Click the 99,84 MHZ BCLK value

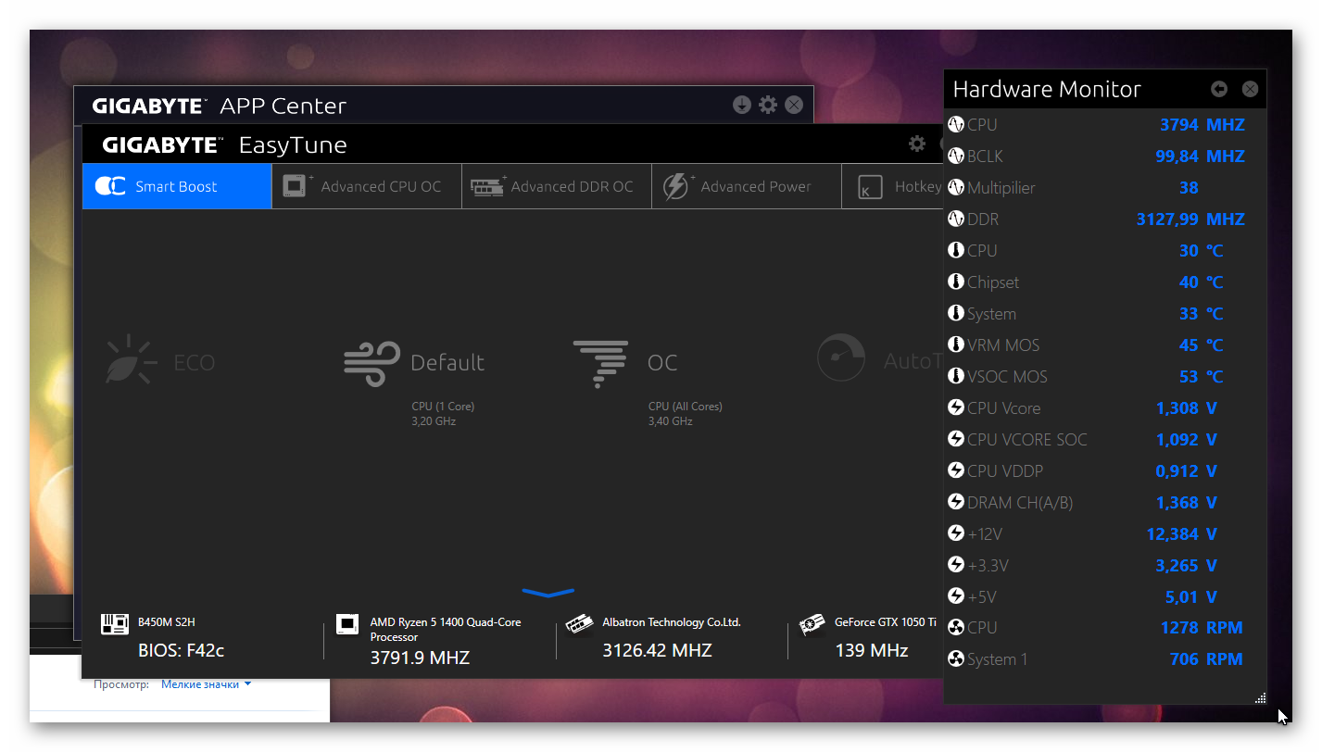pos(1200,157)
